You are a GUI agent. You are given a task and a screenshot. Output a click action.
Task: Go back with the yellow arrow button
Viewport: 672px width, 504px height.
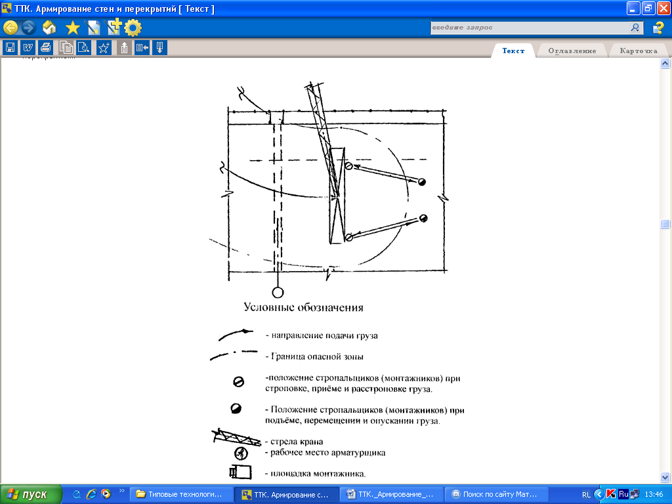tap(10, 28)
